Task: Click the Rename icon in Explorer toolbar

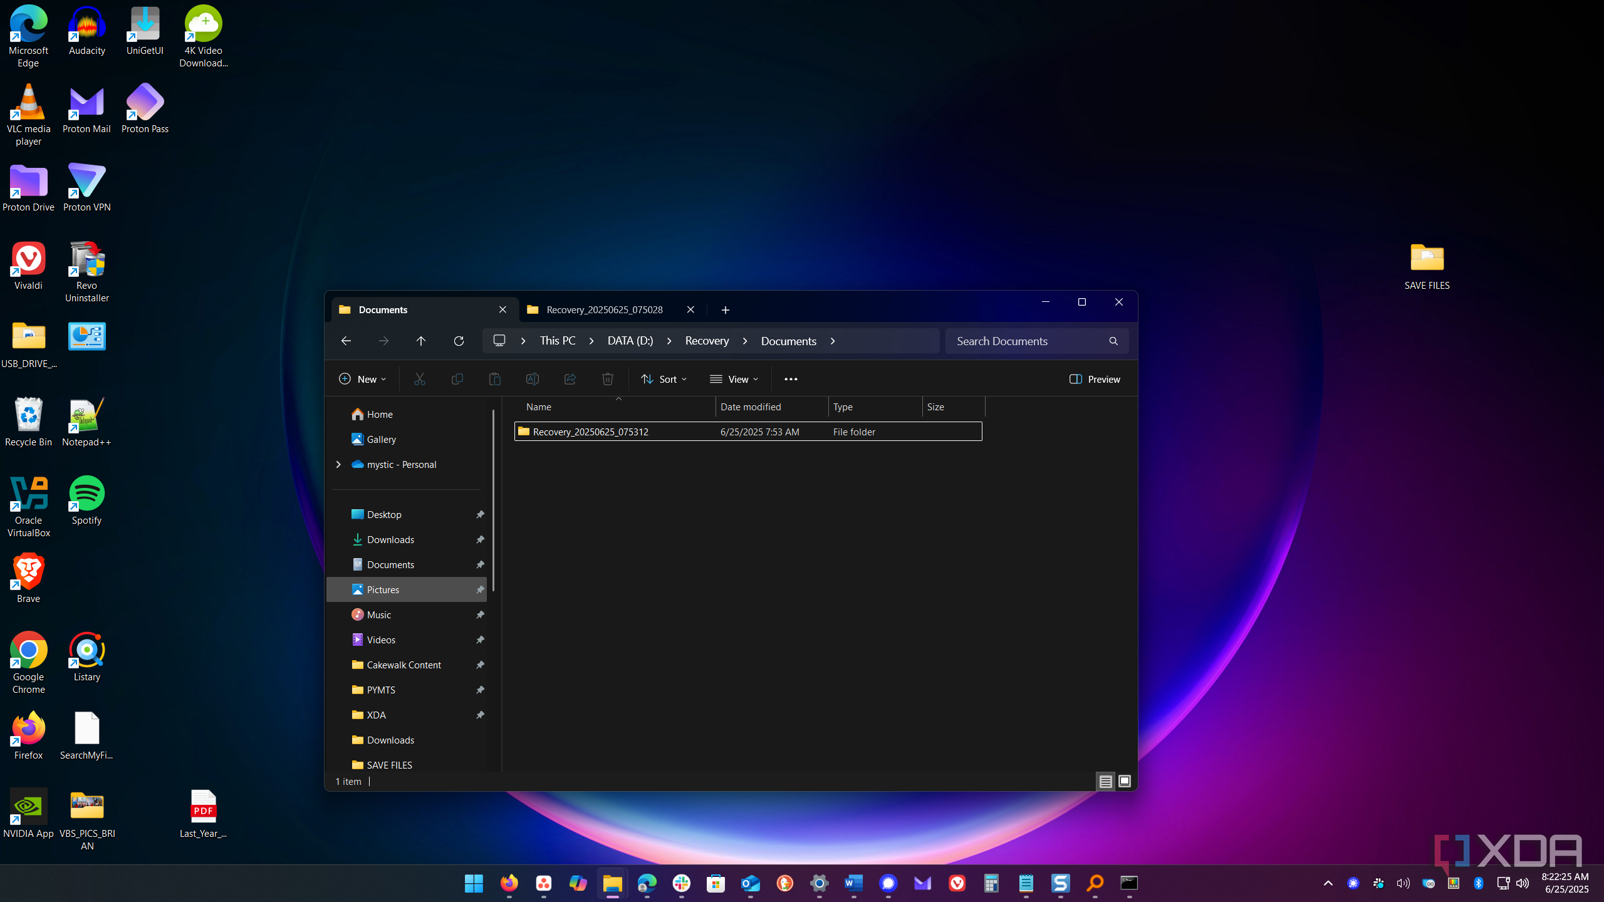Action: (532, 379)
